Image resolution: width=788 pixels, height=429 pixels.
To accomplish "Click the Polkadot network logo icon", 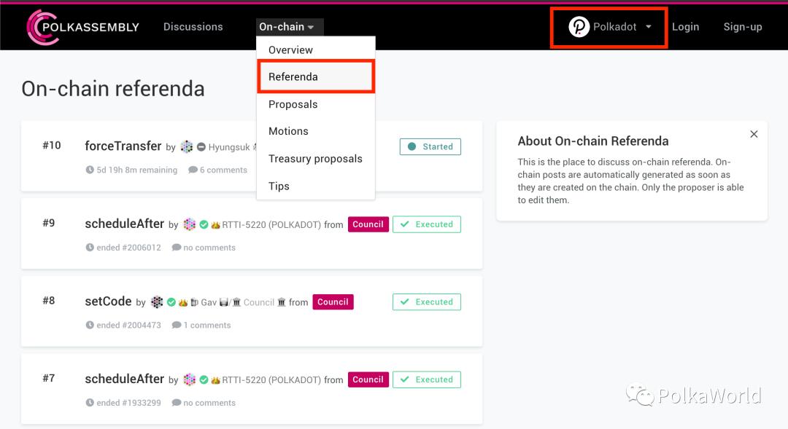I will (579, 27).
